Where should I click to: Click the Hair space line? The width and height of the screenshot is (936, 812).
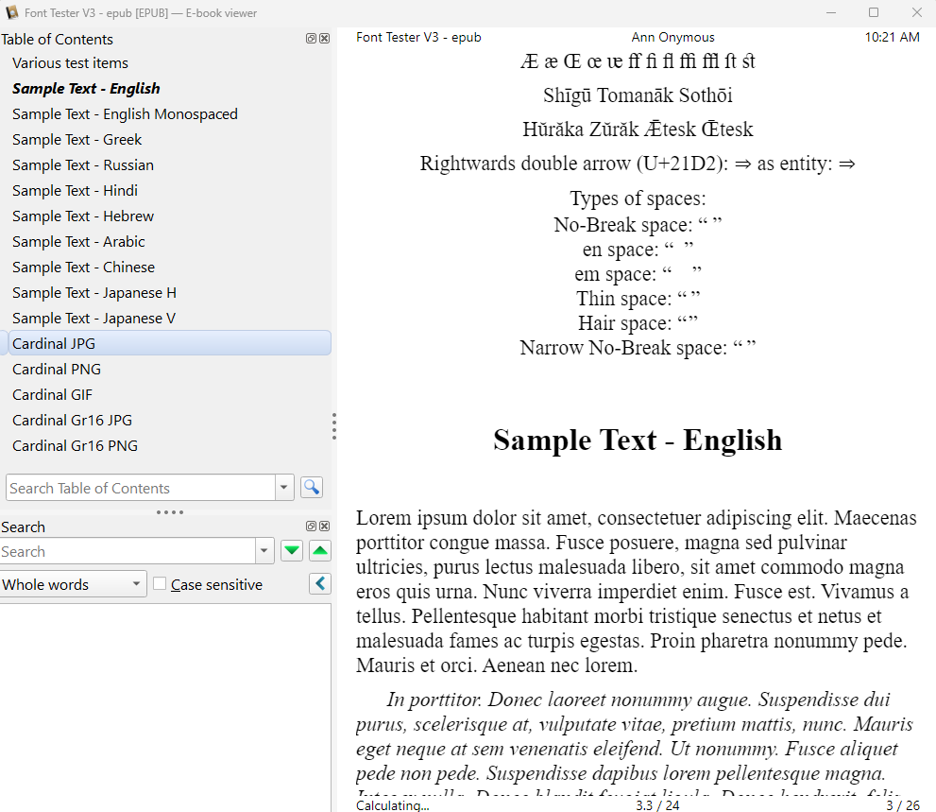[x=638, y=322]
